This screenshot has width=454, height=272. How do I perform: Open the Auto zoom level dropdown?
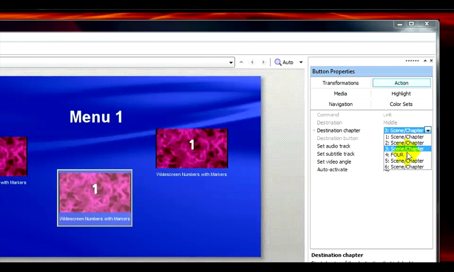301,62
